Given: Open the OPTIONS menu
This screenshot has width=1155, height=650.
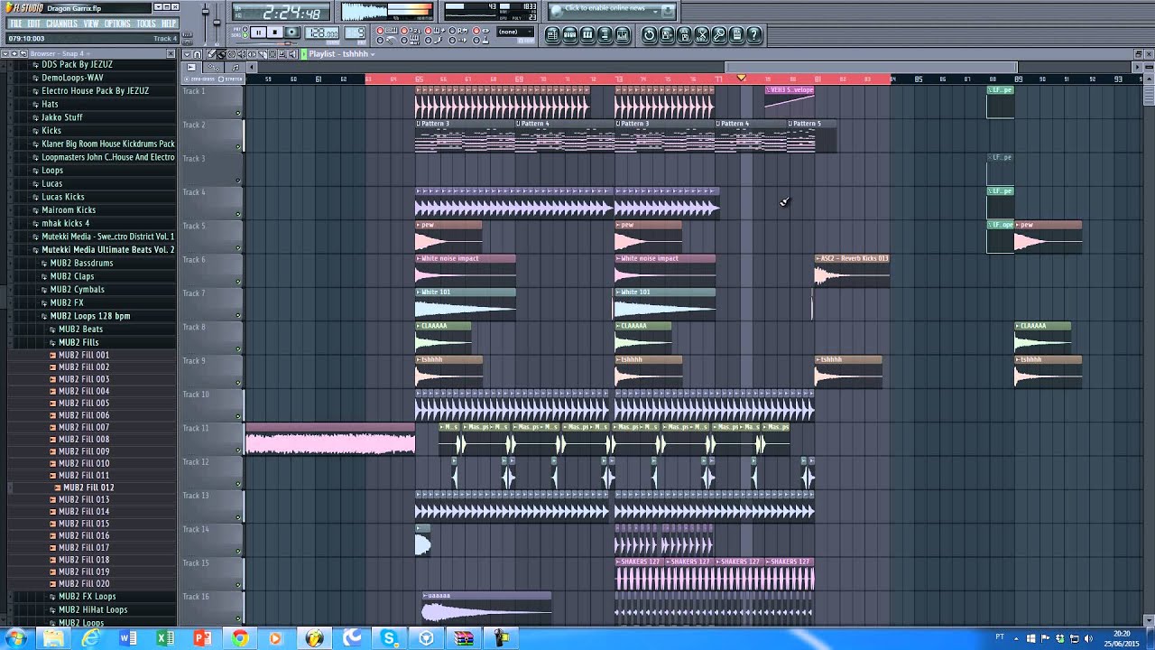Looking at the screenshot, I should pos(117,23).
